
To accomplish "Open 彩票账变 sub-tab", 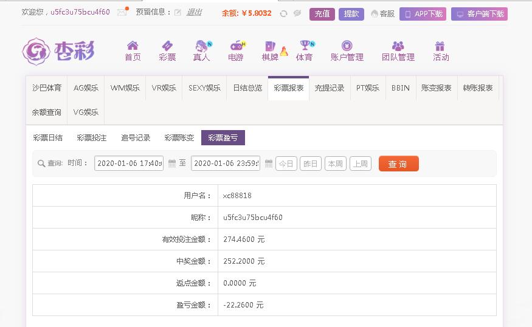I will coord(179,138).
